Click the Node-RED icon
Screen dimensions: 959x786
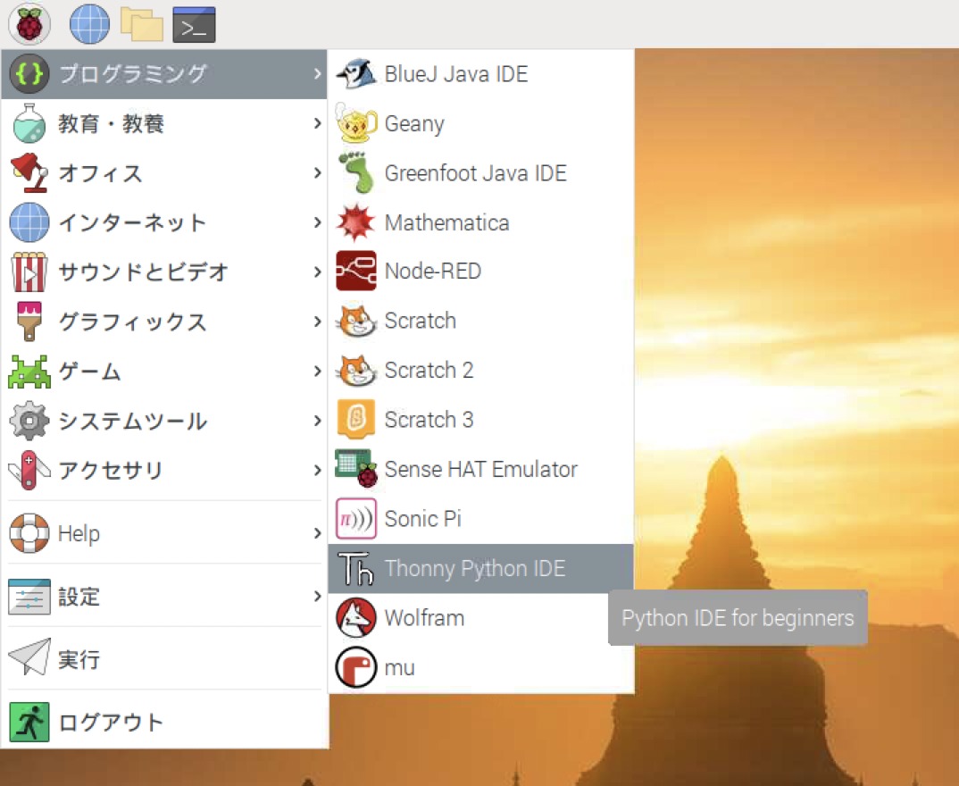click(x=356, y=271)
